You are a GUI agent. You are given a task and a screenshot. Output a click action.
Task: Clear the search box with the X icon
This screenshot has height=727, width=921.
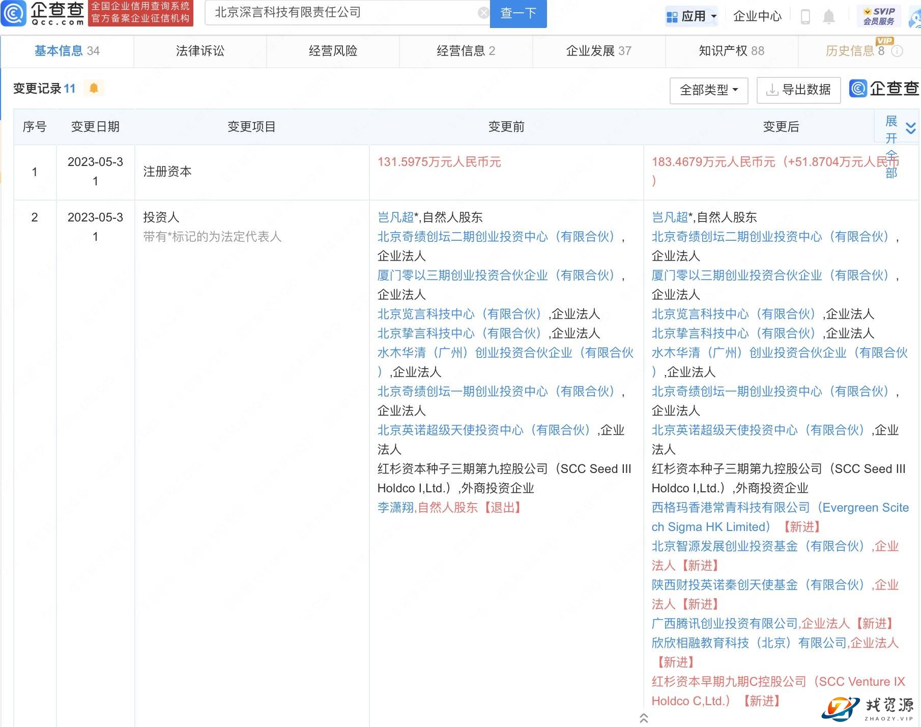pyautogui.click(x=484, y=13)
